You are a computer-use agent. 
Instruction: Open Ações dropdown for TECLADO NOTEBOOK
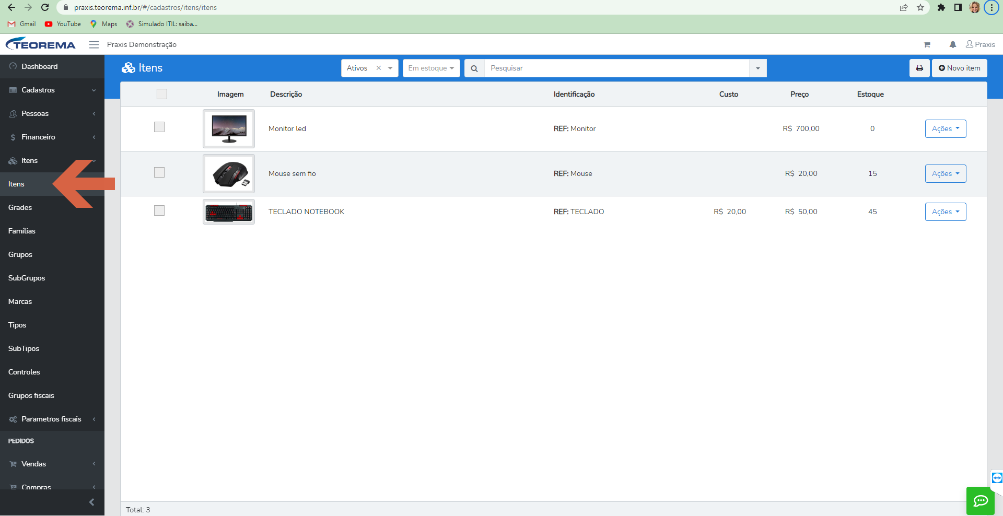pos(946,212)
